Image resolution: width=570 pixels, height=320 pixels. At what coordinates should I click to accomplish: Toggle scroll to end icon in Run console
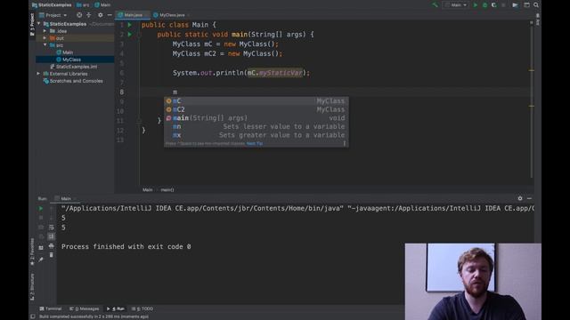tap(52, 236)
